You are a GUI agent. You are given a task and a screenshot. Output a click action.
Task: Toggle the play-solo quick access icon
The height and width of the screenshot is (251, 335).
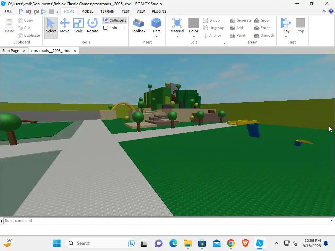pos(44,11)
